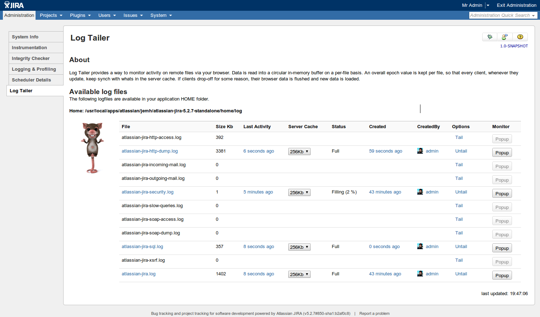Image resolution: width=540 pixels, height=317 pixels.
Task: Change server cache size for http-dump.log
Action: pyautogui.click(x=299, y=151)
